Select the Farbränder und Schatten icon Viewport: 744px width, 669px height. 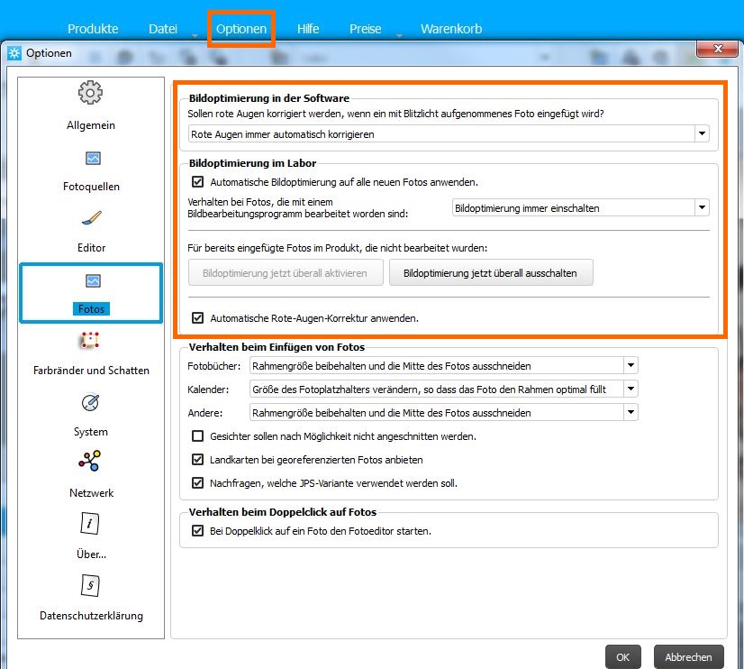(x=90, y=342)
